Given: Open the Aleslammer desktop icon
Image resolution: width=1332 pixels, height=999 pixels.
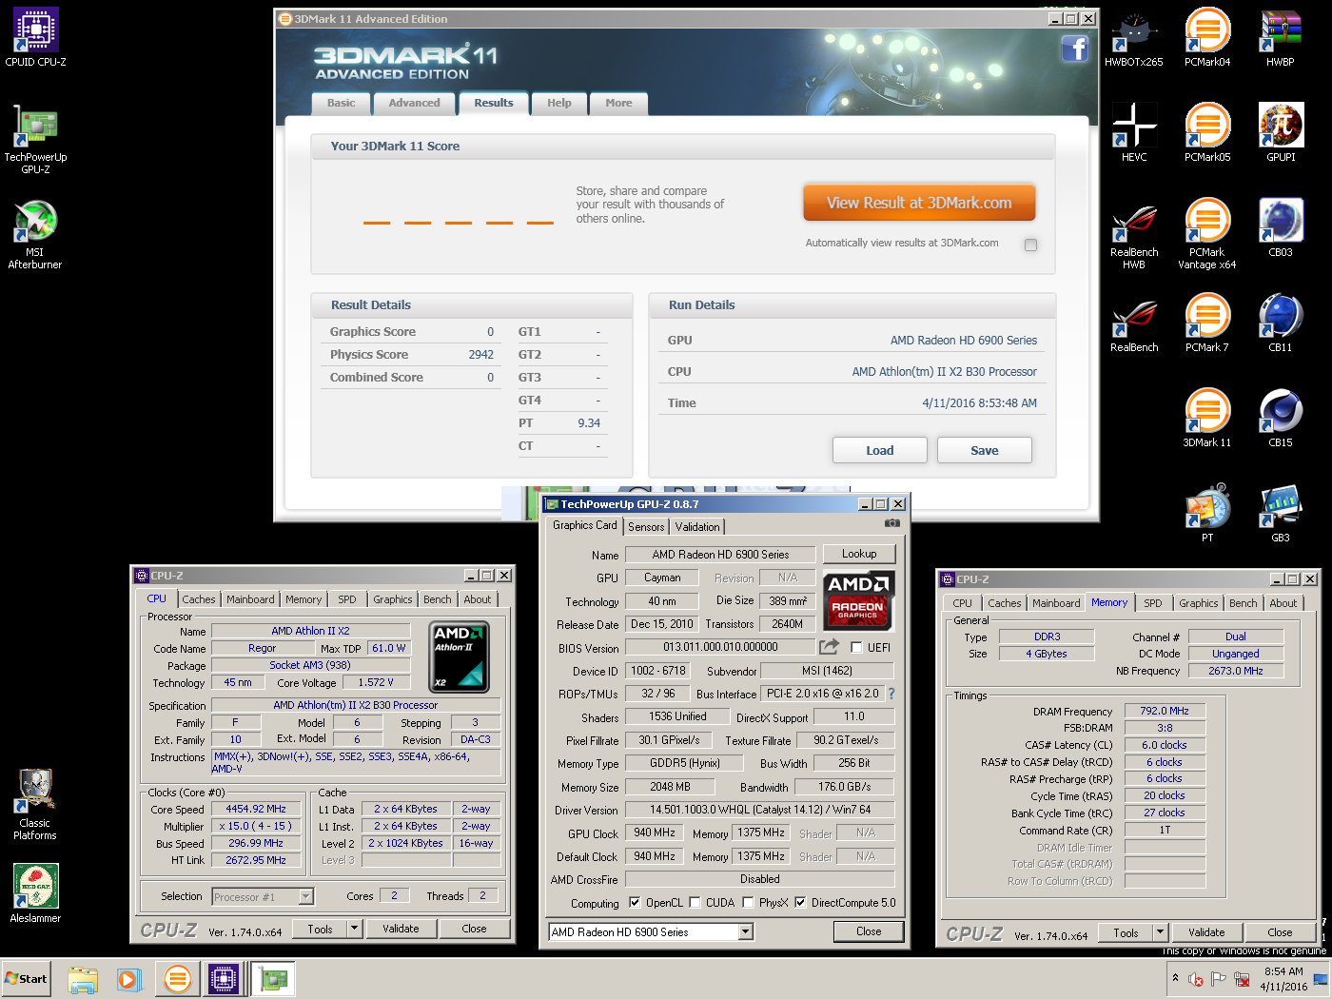Looking at the screenshot, I should [x=35, y=892].
